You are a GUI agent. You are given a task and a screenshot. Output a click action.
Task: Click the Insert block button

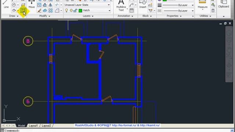143,4
